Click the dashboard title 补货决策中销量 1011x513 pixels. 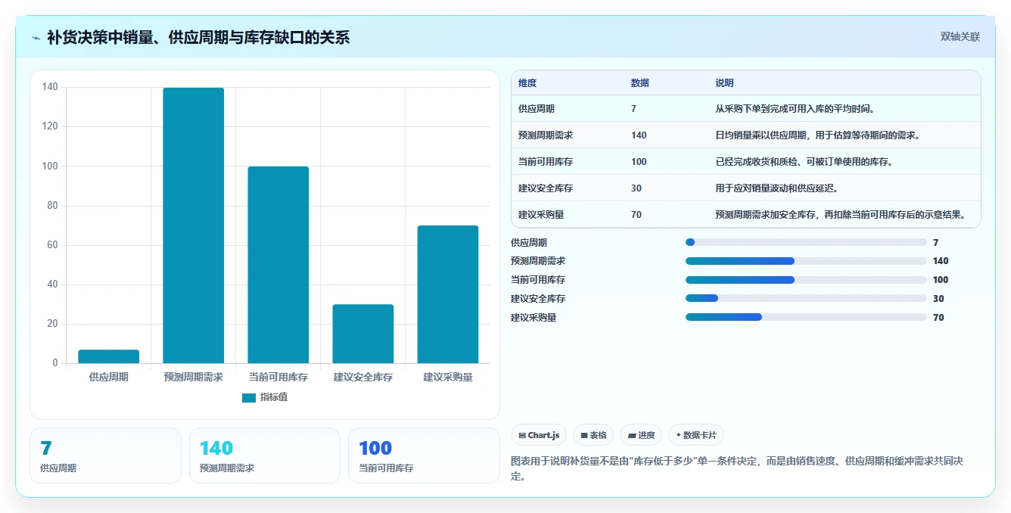198,37
